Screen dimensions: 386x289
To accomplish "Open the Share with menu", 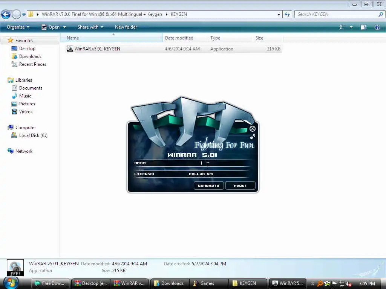I will pyautogui.click(x=90, y=27).
